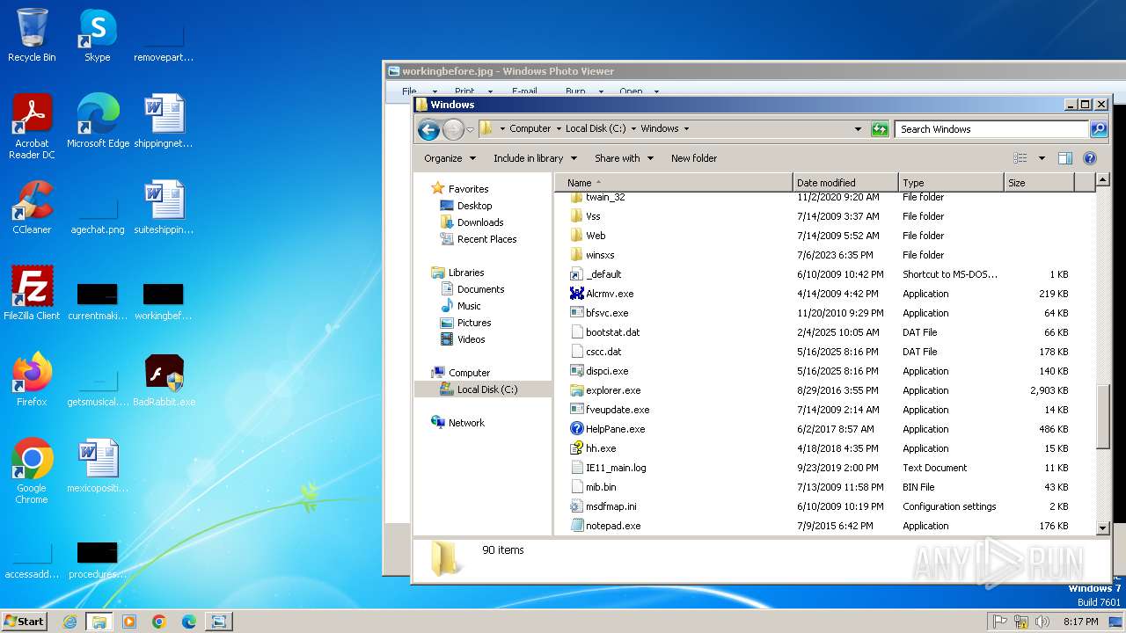Select the winsxs folder
The width and height of the screenshot is (1126, 633).
click(600, 255)
